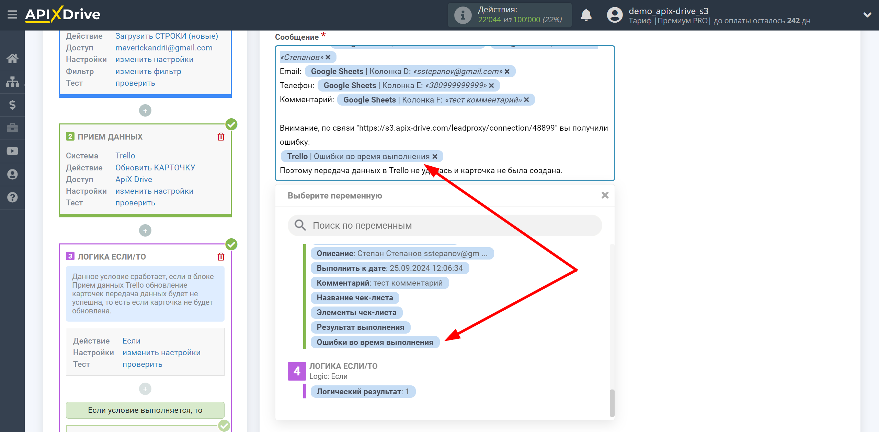Remove the «Степанов» variable tag

pos(328,57)
